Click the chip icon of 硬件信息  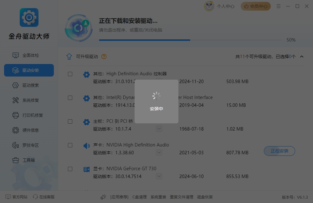click(x=16, y=130)
